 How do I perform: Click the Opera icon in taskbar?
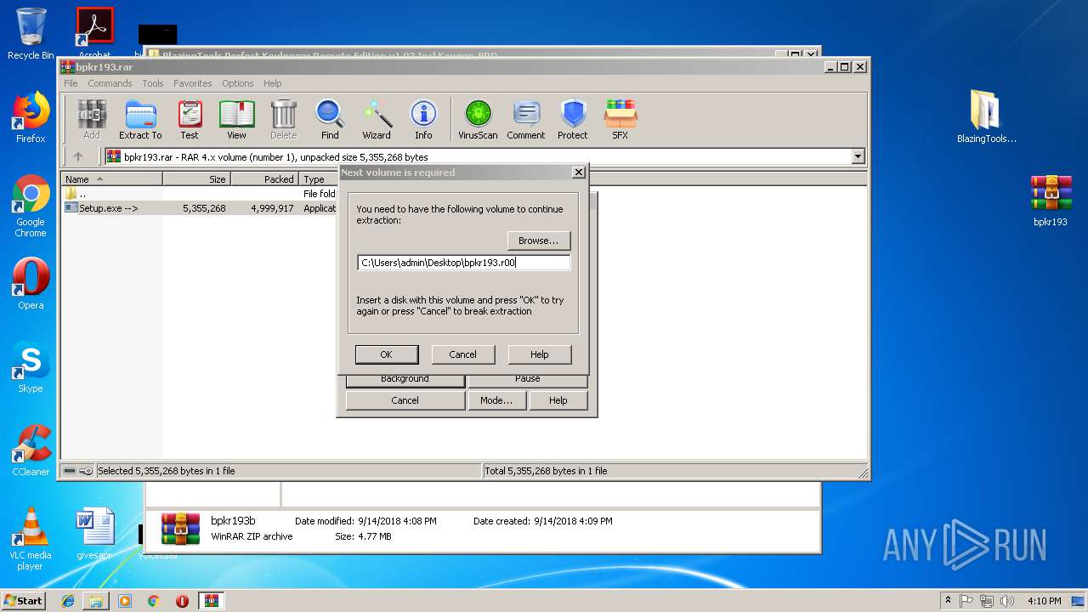pyautogui.click(x=182, y=601)
